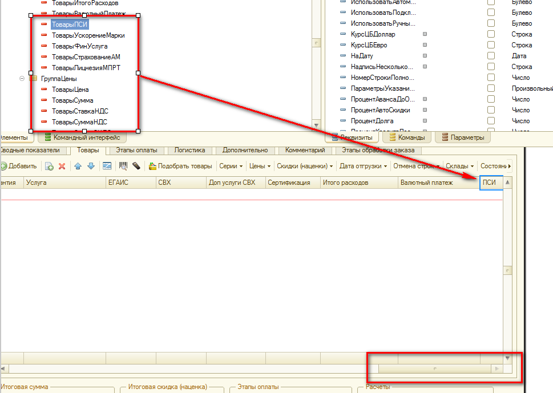Click the red field icon beside ТоварыФинУслуга
Image resolution: width=553 pixels, height=393 pixels.
coord(44,46)
